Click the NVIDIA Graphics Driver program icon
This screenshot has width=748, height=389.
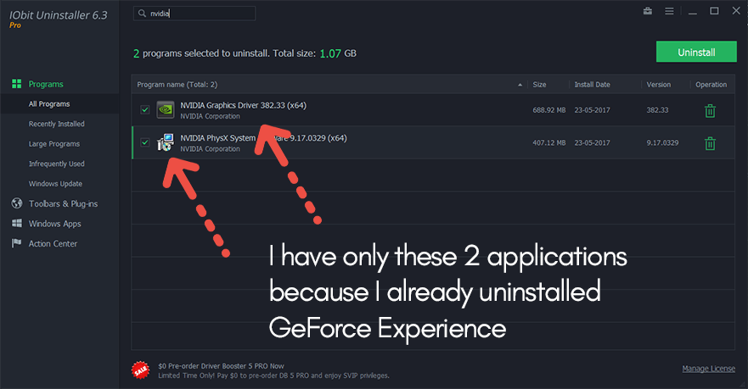tap(166, 110)
